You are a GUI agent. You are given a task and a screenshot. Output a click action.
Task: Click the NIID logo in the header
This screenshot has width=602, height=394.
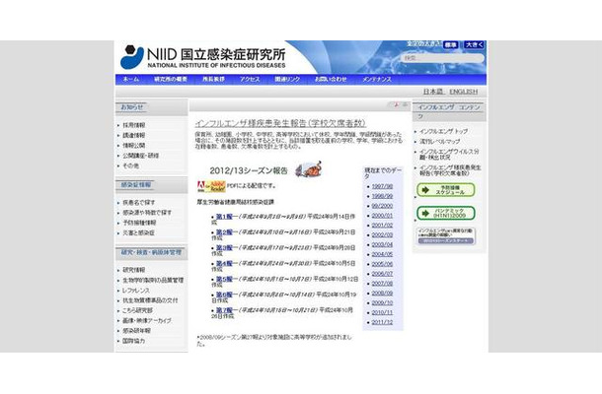203,57
